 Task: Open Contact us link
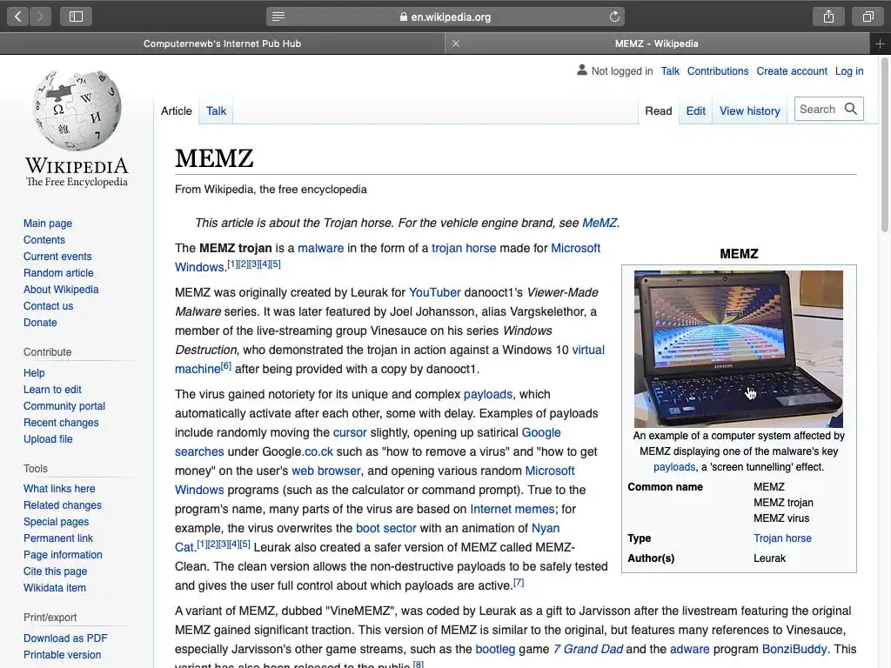49,305
